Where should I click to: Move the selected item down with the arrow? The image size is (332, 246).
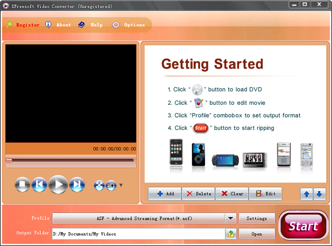[x=319, y=194]
